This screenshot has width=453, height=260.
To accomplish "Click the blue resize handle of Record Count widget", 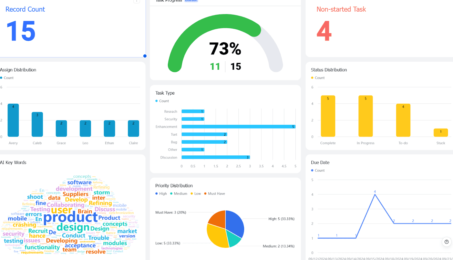I will point(145,56).
